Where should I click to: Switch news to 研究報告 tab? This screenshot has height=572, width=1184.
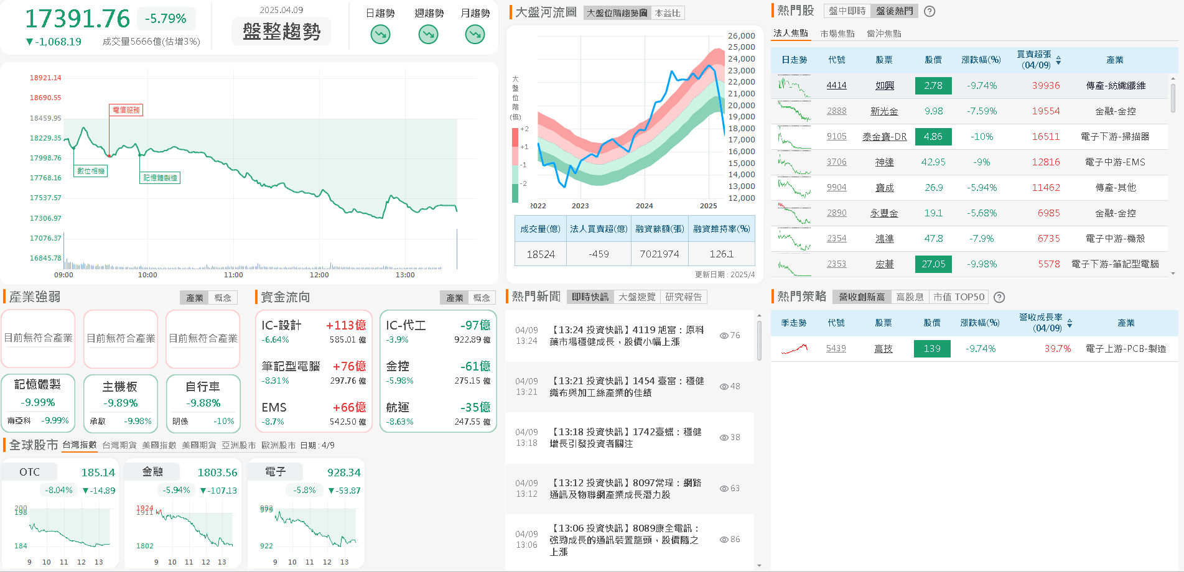pyautogui.click(x=684, y=297)
